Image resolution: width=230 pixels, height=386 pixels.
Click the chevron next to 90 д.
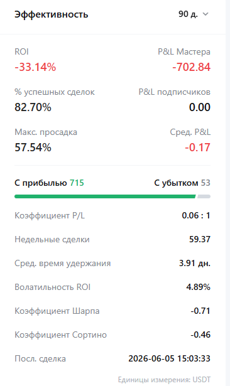coord(205,14)
